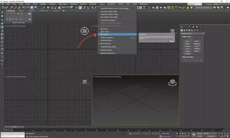Click the Redo arrow in the main toolbar

click(x=7, y=8)
